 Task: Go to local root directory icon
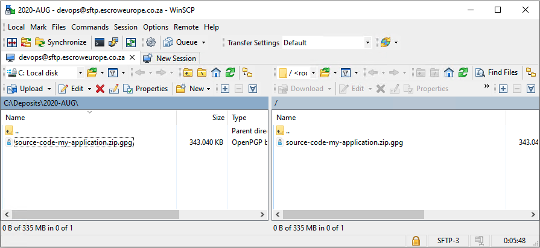202,72
